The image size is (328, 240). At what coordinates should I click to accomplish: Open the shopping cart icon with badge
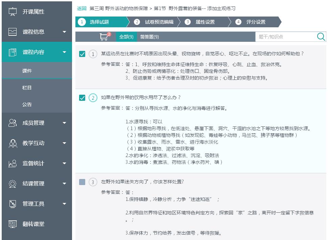point(105,37)
